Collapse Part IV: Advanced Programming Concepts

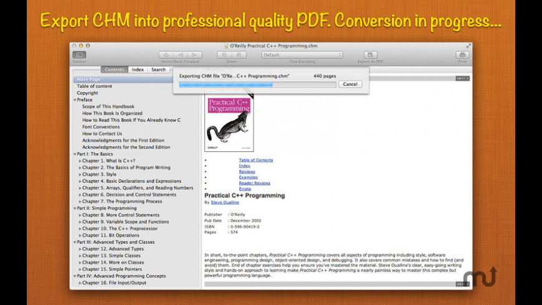(75, 276)
